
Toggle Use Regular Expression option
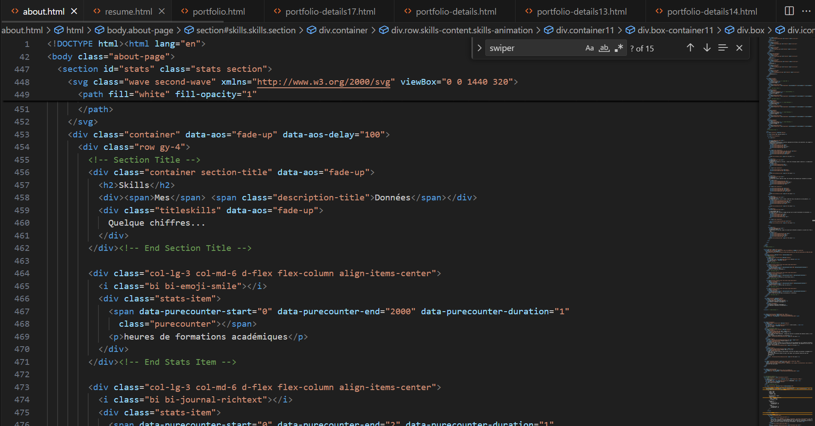click(x=618, y=48)
